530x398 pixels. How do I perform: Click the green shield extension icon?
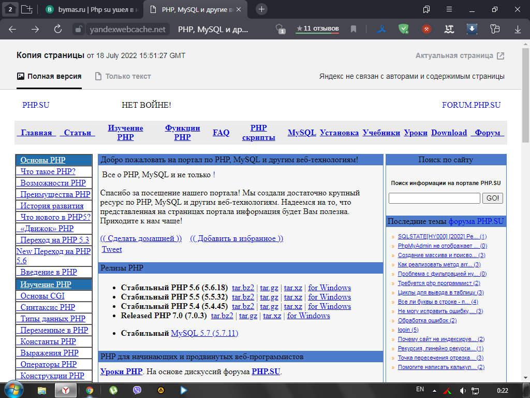point(403,29)
